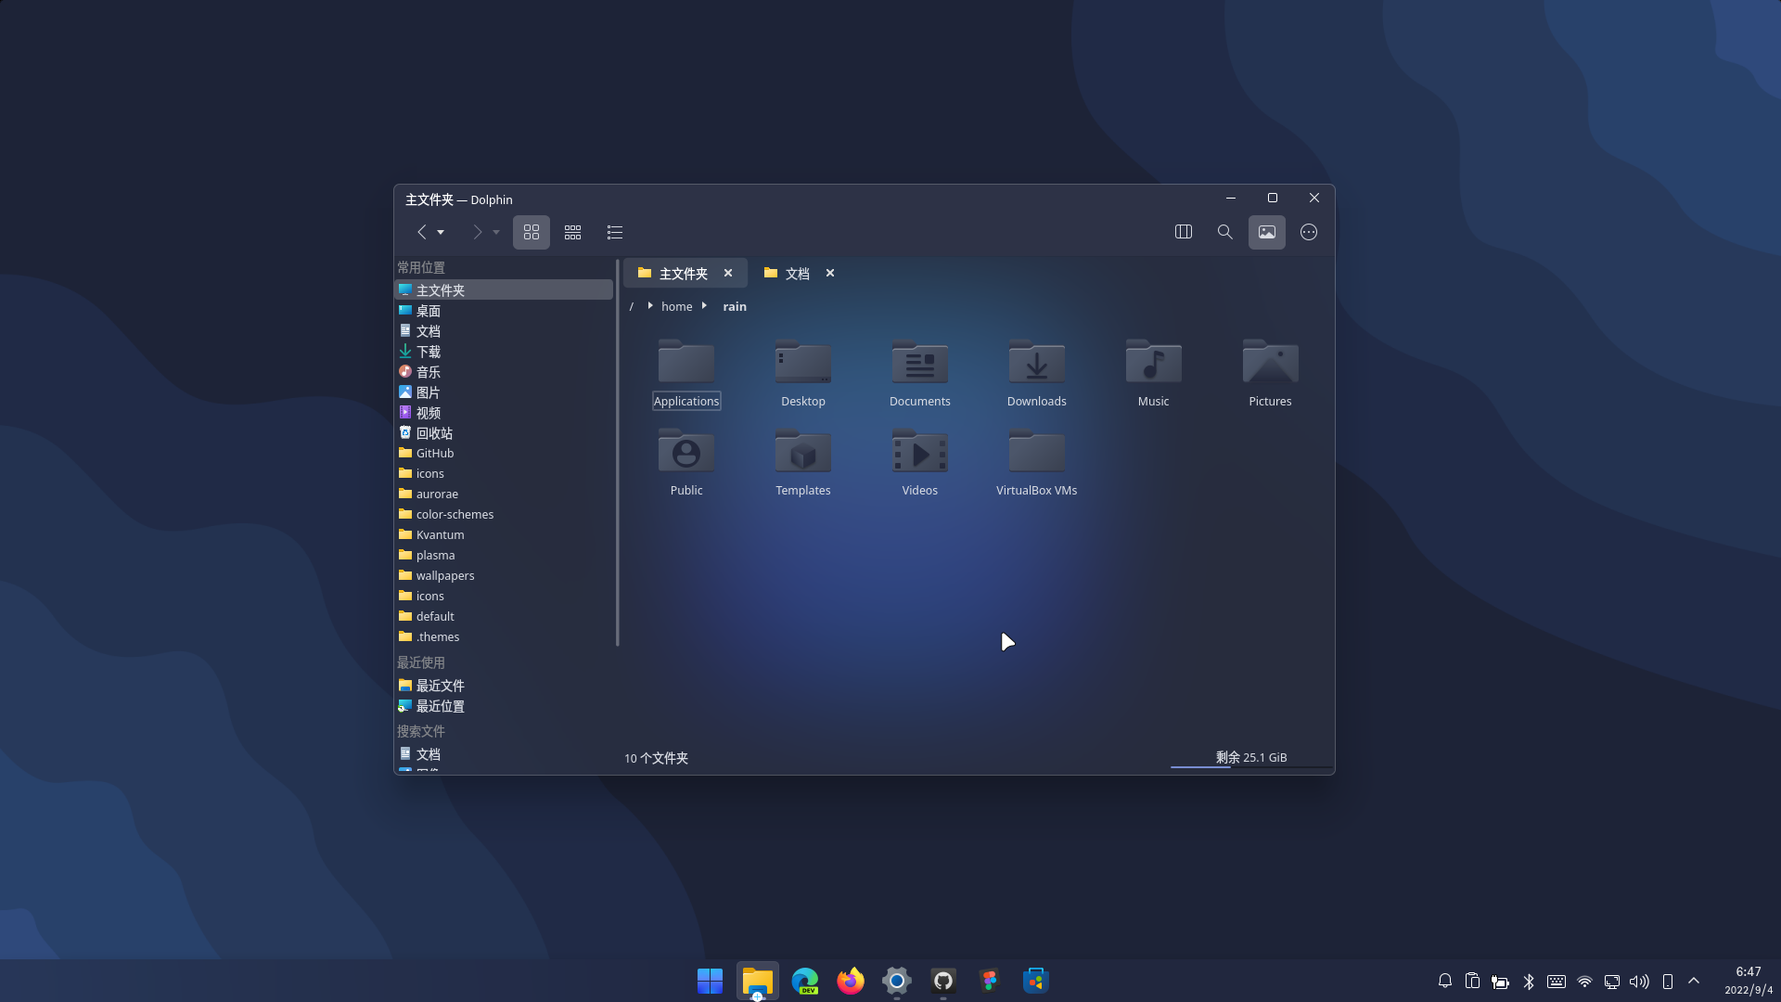The image size is (1781, 1002).
Task: Open the forward navigation history dropdown
Action: coord(495,232)
